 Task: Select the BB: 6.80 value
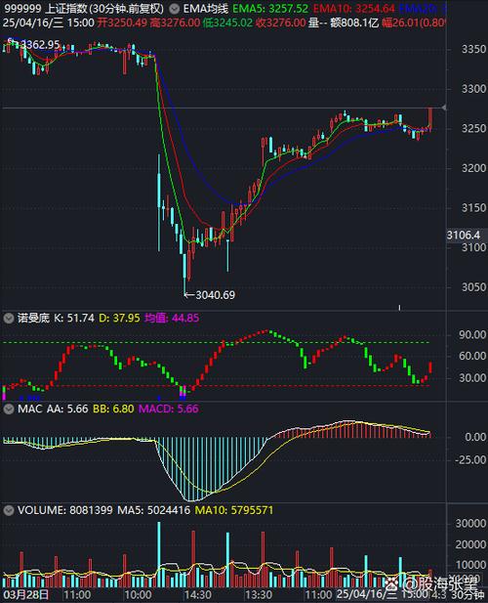(113, 409)
